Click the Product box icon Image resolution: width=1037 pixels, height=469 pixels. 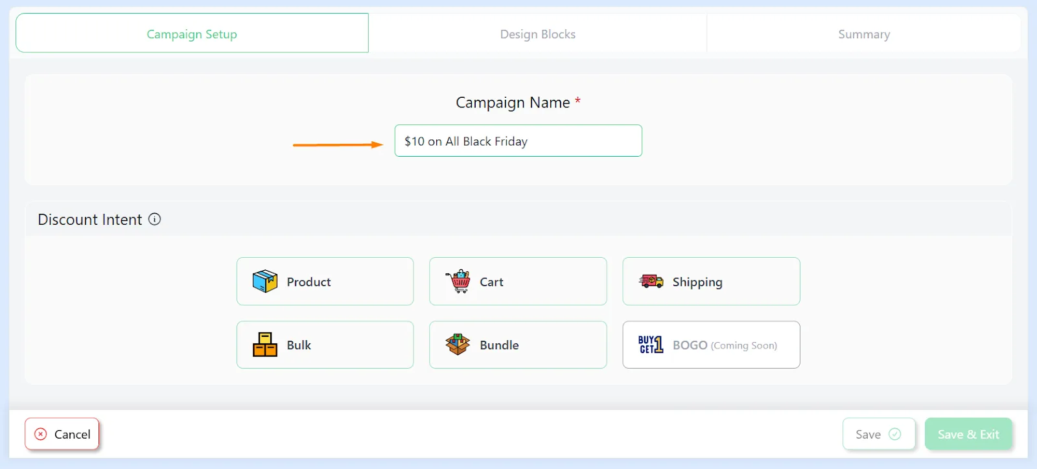[x=264, y=281]
